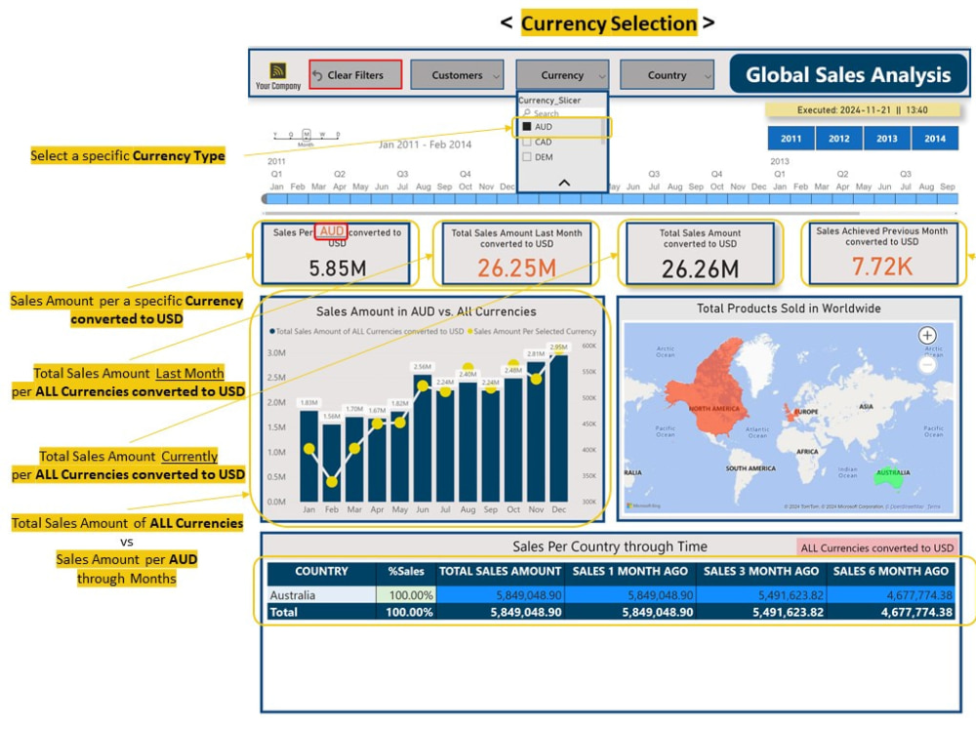The width and height of the screenshot is (976, 732).
Task: Collapse the Currency slicer with up chevron
Action: pos(564,183)
